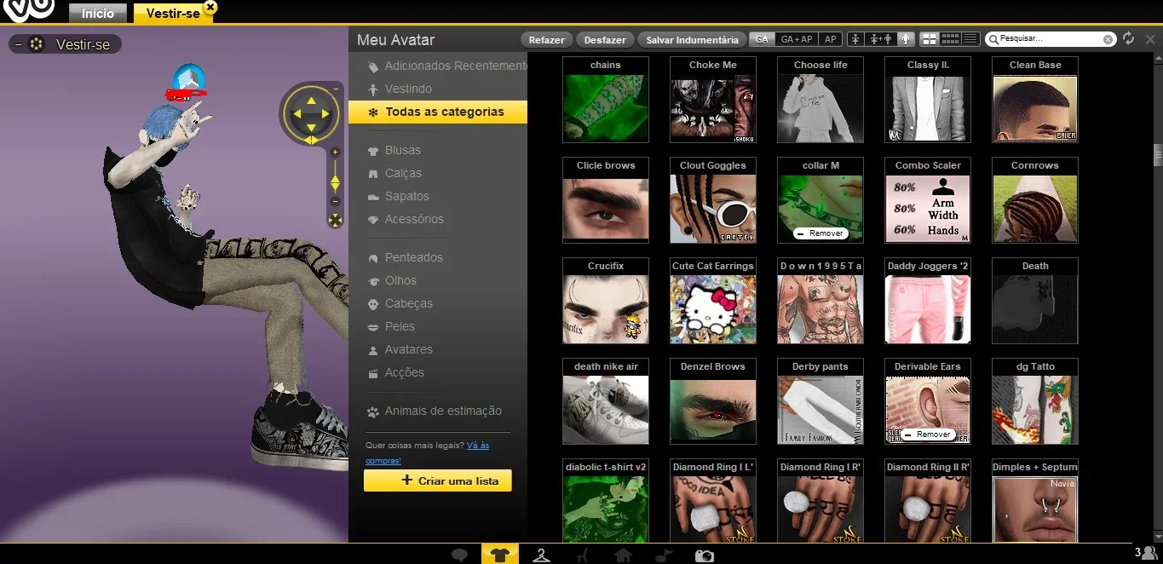Viewport: 1163px width, 564px height.
Task: Click the Refazer button
Action: click(546, 39)
